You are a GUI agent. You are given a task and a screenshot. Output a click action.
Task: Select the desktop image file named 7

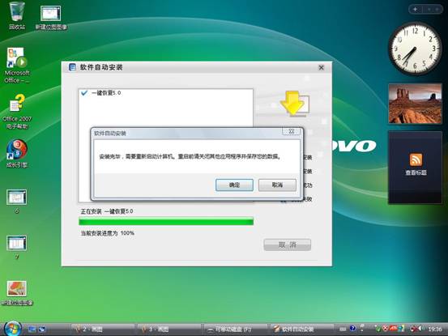17,247
